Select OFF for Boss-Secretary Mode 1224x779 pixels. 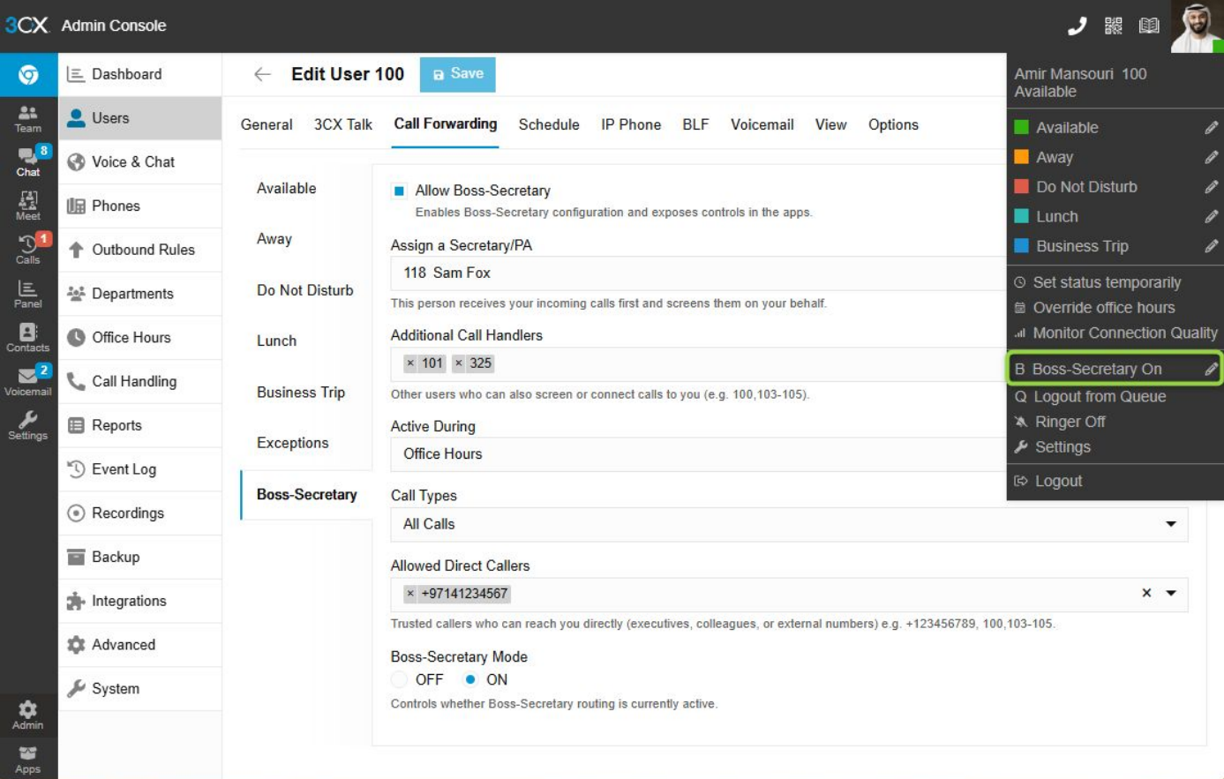(400, 679)
